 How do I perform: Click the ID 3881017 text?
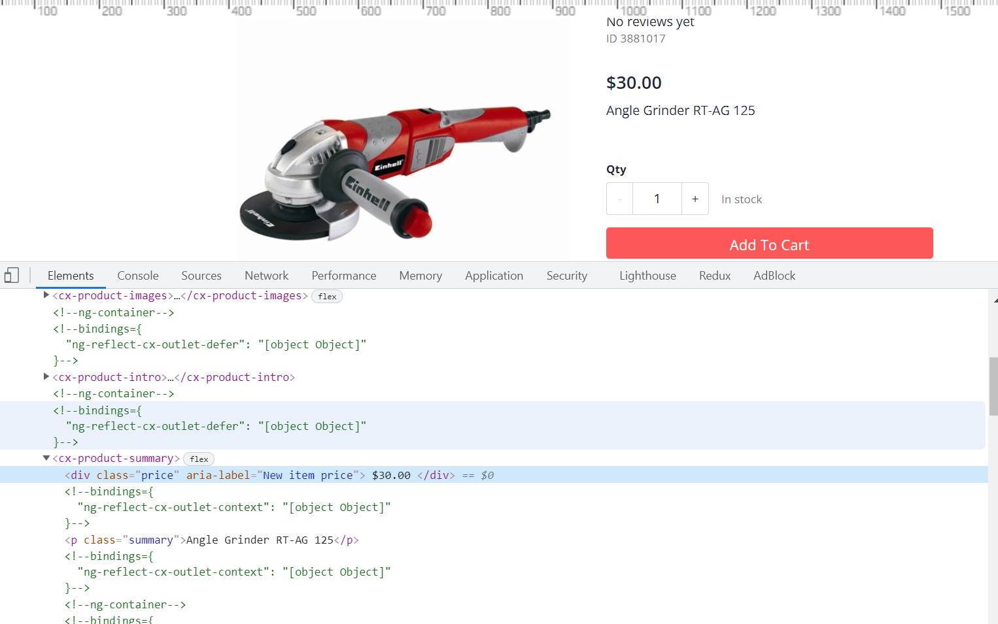coord(636,39)
